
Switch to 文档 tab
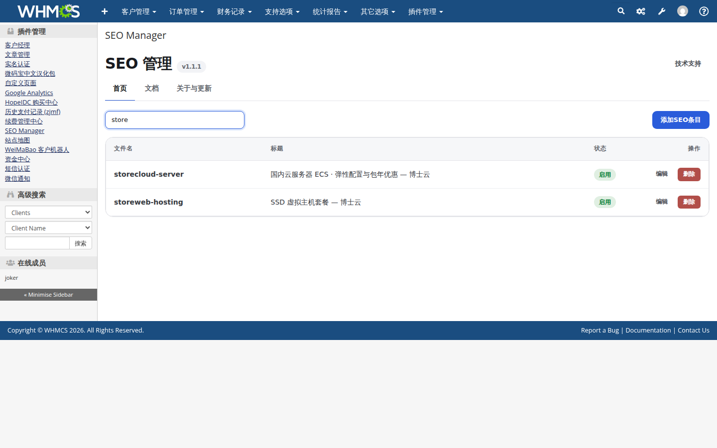pyautogui.click(x=152, y=89)
